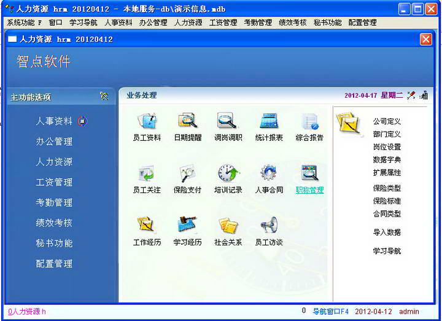The image size is (442, 321).
Task: Open the 窗口 menu
Action: 55,23
